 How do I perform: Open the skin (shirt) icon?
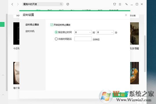coord(114,4)
